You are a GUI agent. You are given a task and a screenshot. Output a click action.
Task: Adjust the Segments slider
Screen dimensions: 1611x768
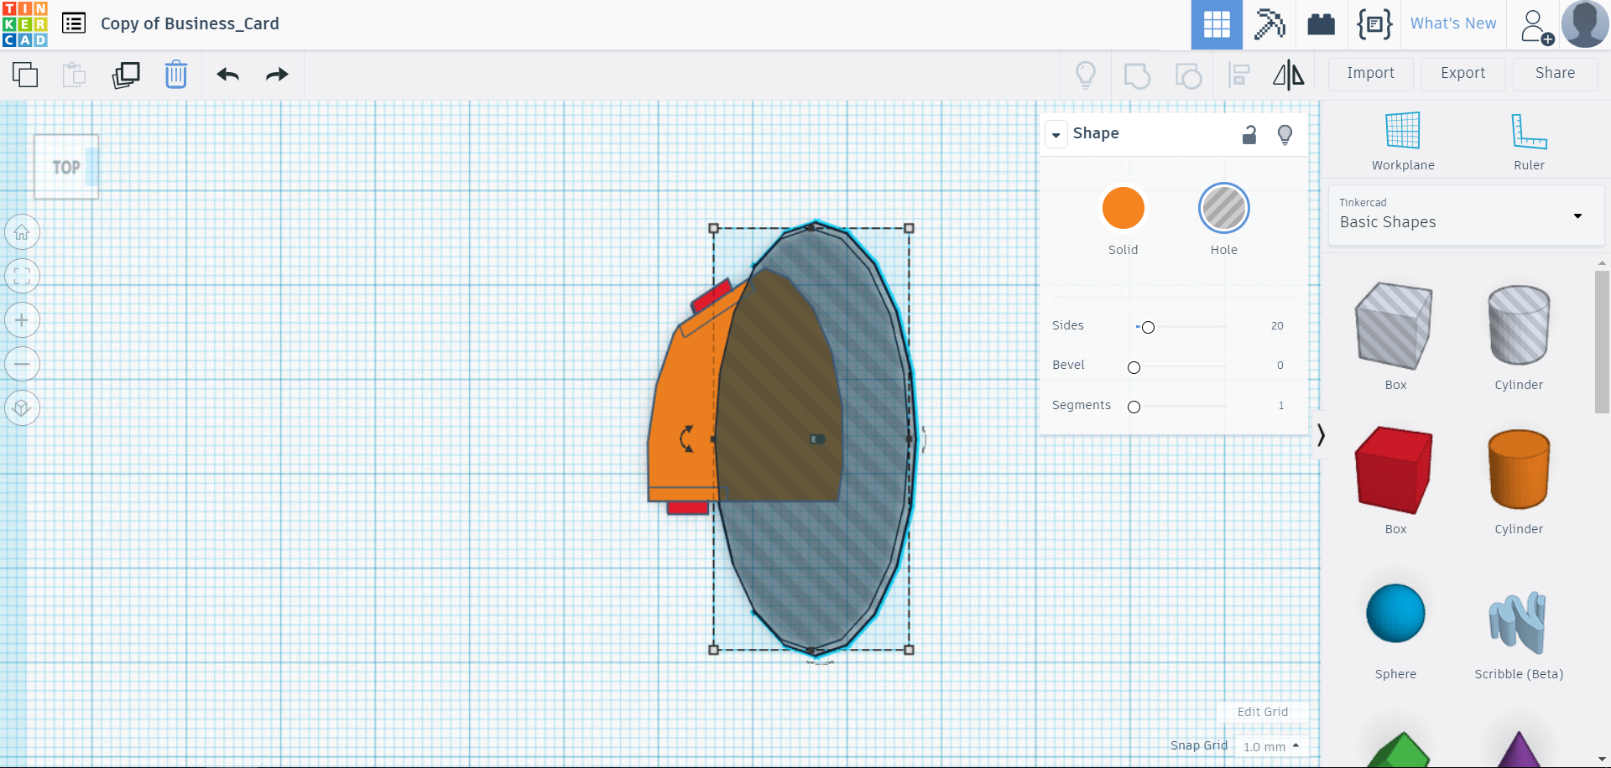click(1134, 407)
